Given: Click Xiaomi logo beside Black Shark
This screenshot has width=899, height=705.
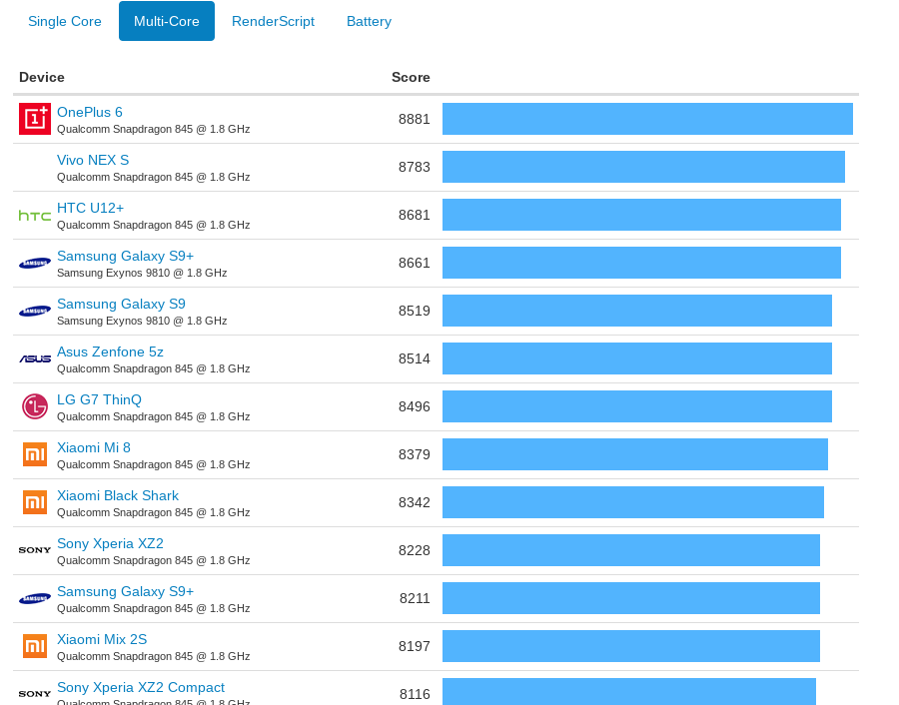Looking at the screenshot, I should click(35, 502).
